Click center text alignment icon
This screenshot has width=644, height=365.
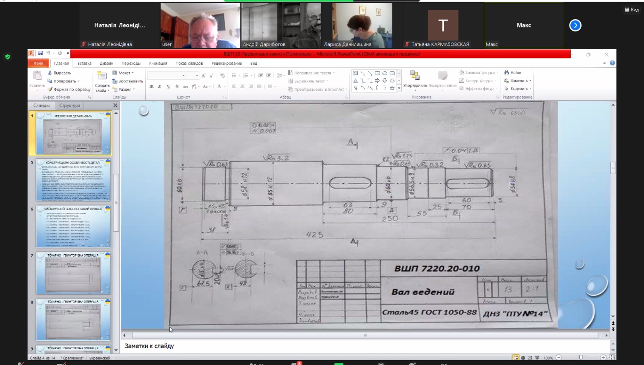[242, 87]
